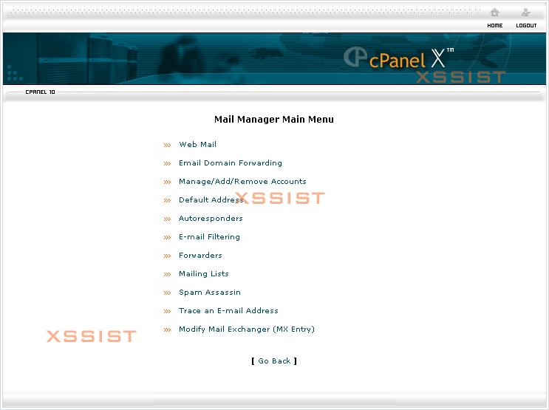This screenshot has height=410, width=549.
Task: Click the Home house icon
Action: point(494,13)
